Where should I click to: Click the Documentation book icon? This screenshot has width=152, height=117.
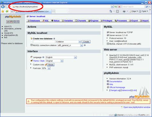coord(108,82)
